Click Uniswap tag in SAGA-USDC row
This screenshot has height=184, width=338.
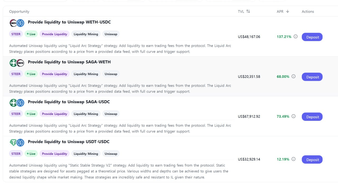[111, 114]
